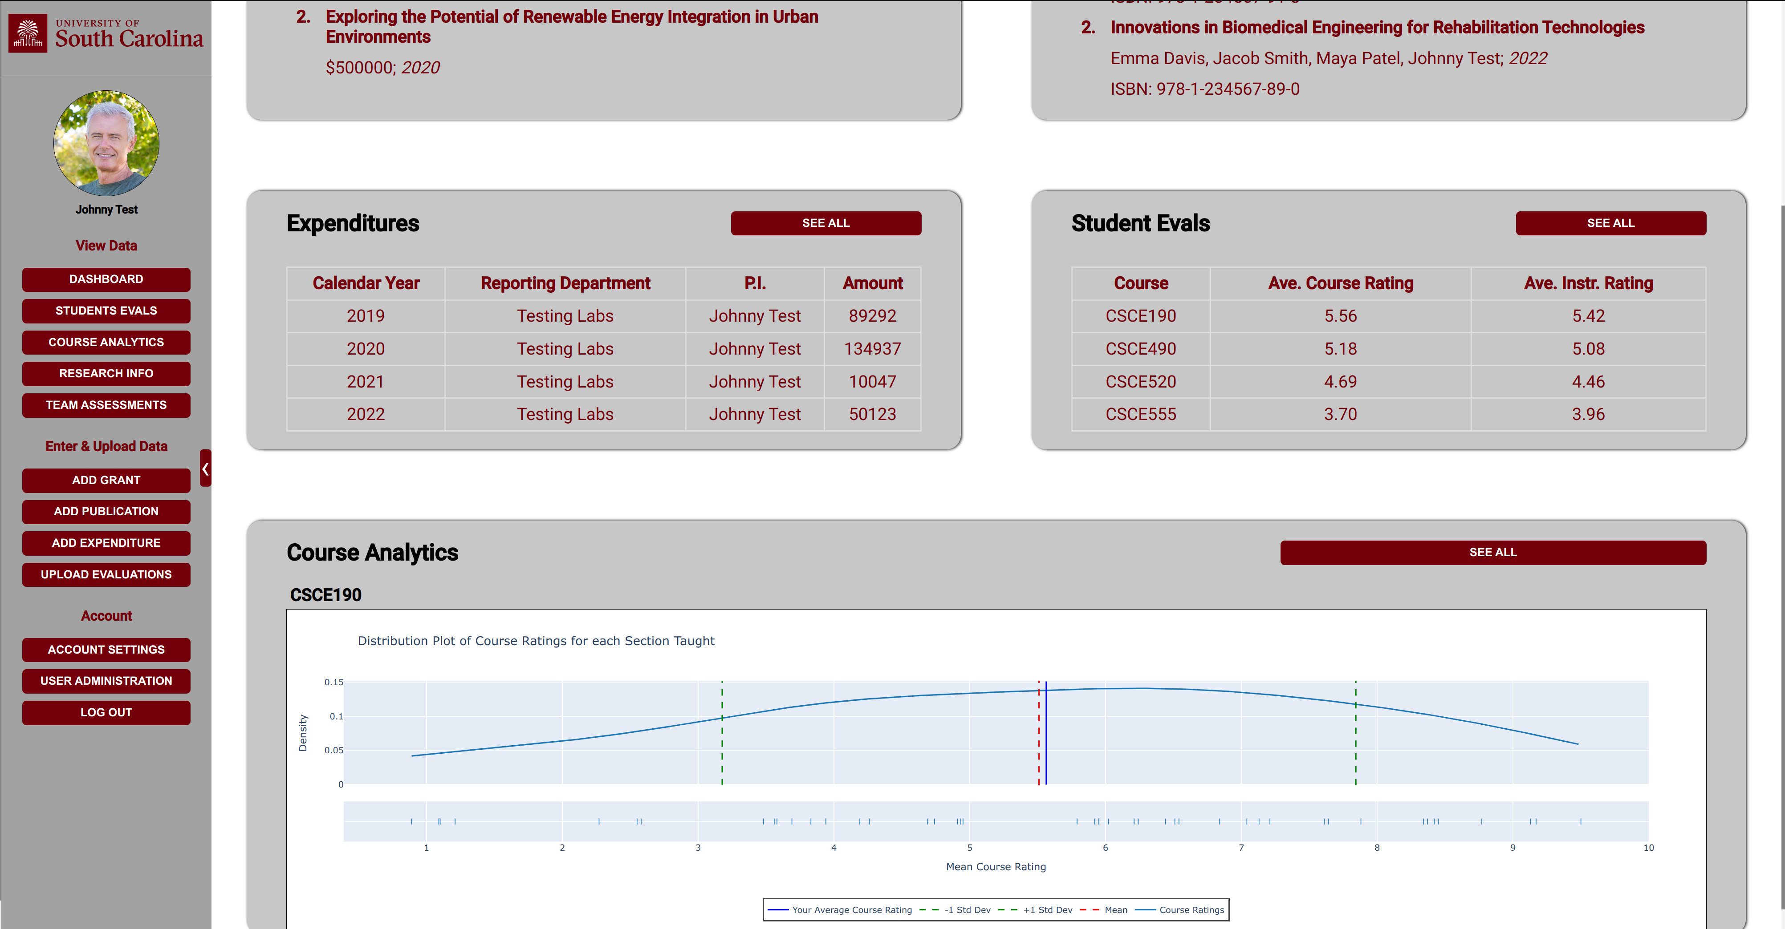Open Johnny Test's profile picture

click(x=106, y=142)
